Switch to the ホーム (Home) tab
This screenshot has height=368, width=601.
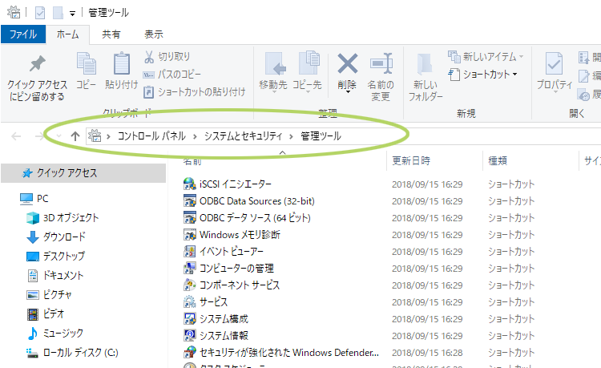coord(67,34)
